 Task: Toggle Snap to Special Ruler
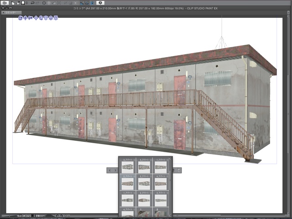pyautogui.click(x=87, y=3)
